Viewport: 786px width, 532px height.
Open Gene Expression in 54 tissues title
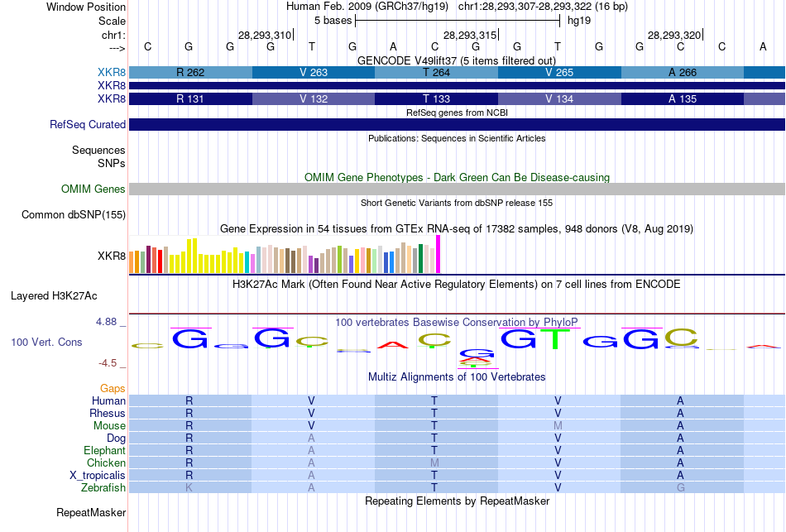point(457,228)
